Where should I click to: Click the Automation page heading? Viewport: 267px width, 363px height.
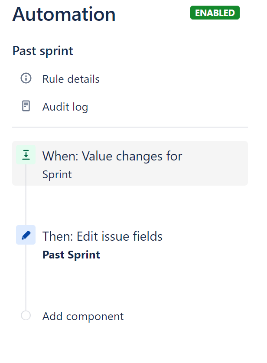[x=64, y=14]
